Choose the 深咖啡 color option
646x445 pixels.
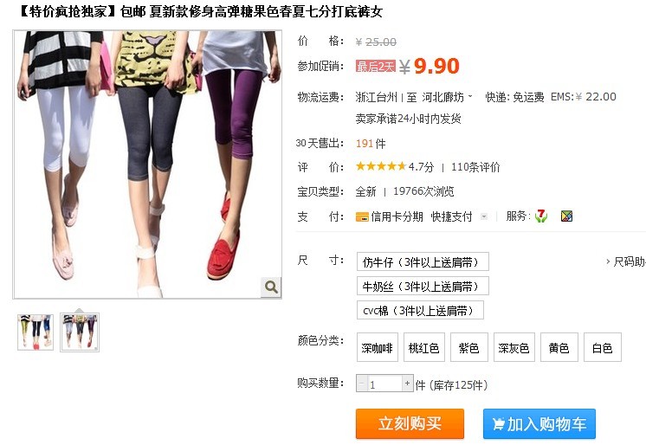point(377,347)
